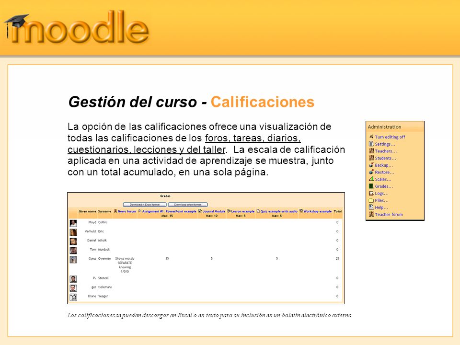Click the News forum column link
Screen dimensions: 460x345
[126, 211]
